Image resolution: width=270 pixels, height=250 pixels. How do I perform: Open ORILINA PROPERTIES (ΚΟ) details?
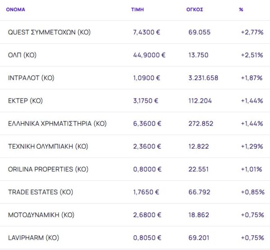tap(48, 169)
